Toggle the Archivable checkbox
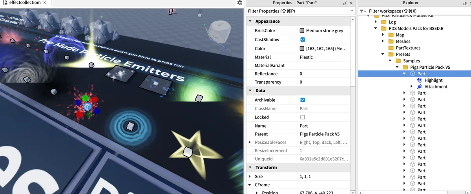The image size is (471, 194). click(303, 100)
